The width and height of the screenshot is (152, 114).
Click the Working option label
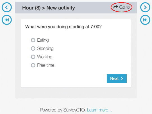(45, 57)
